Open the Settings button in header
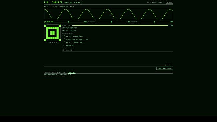This screenshot has width=217, height=122. click(169, 2)
